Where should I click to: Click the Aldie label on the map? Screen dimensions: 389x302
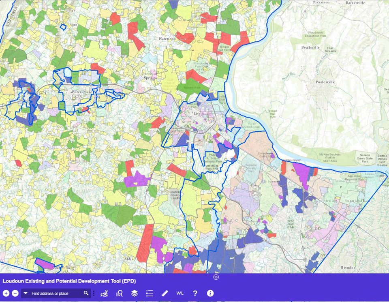click(x=129, y=259)
